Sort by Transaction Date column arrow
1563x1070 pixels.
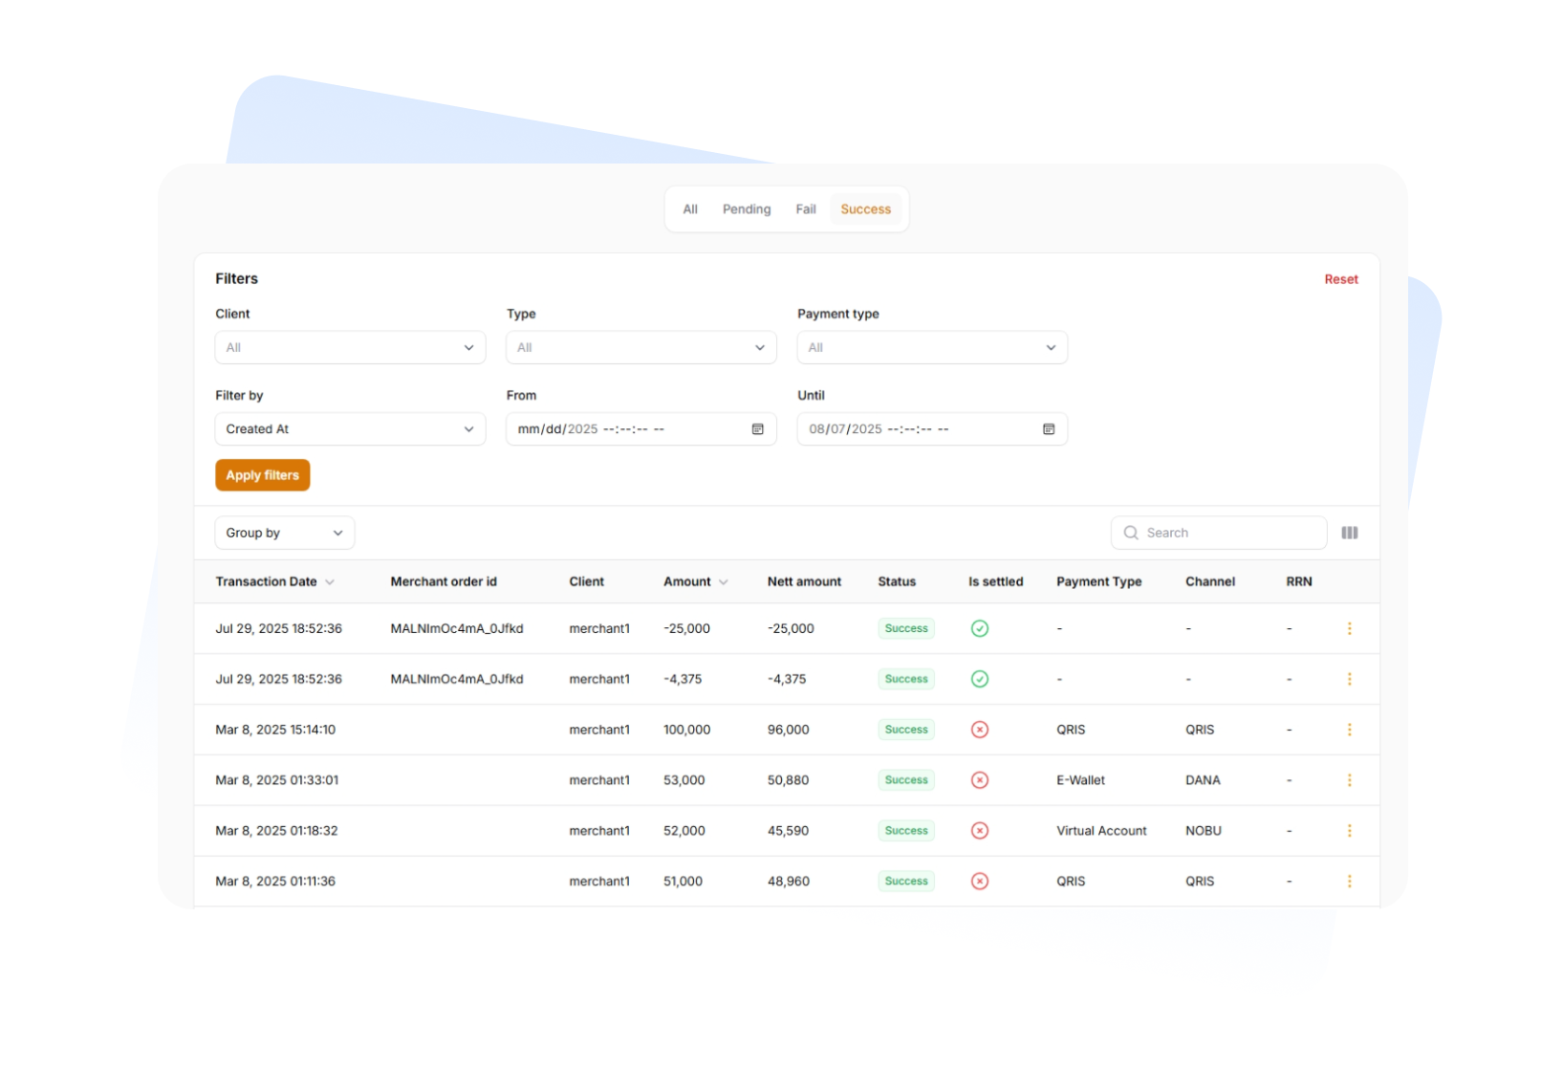click(330, 582)
